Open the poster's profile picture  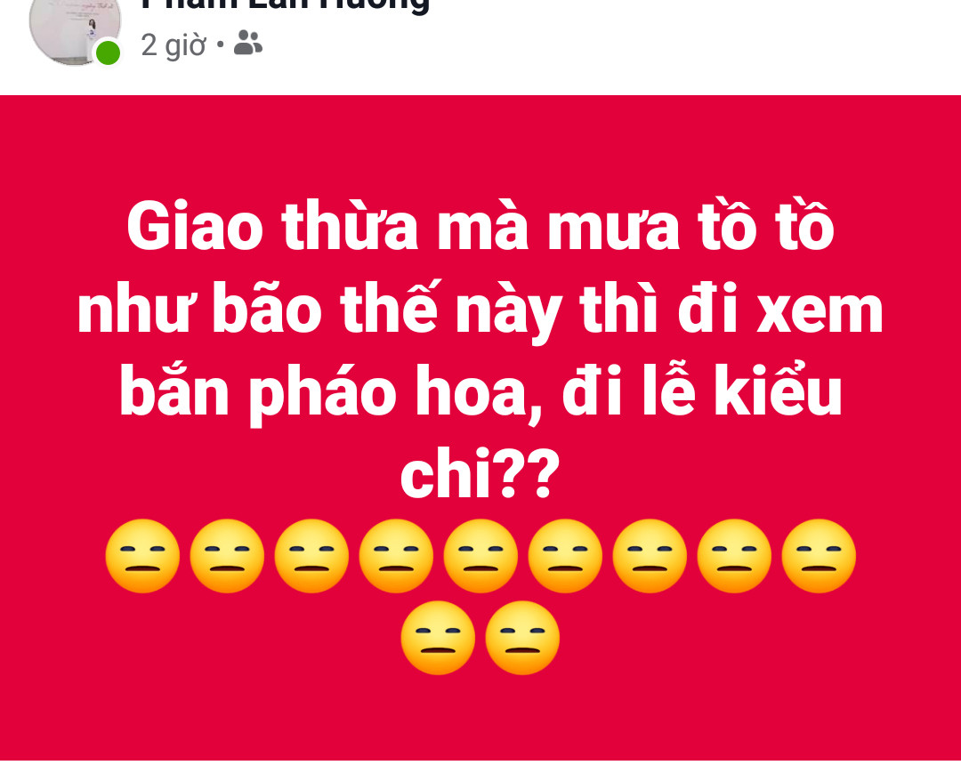pyautogui.click(x=75, y=28)
